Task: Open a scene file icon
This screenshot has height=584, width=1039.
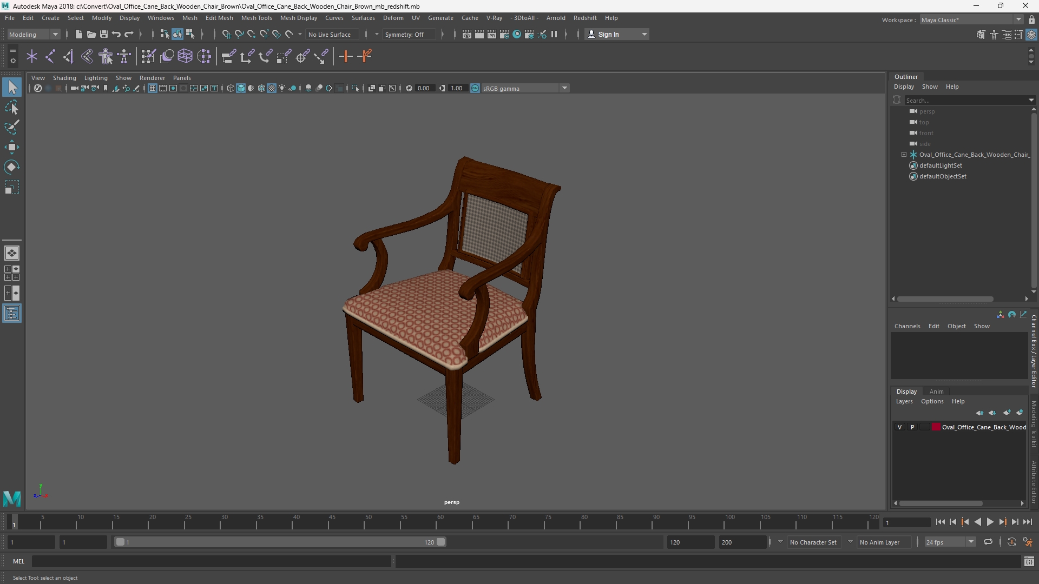Action: [91, 35]
